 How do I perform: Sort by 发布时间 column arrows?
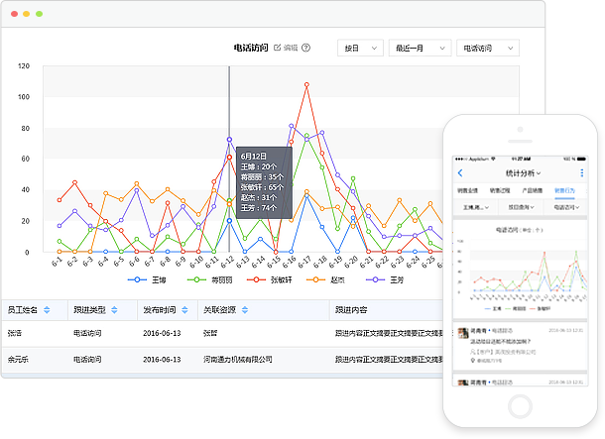click(x=184, y=310)
